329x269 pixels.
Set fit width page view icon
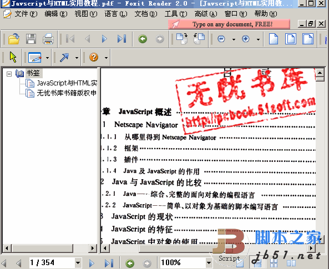point(308,39)
